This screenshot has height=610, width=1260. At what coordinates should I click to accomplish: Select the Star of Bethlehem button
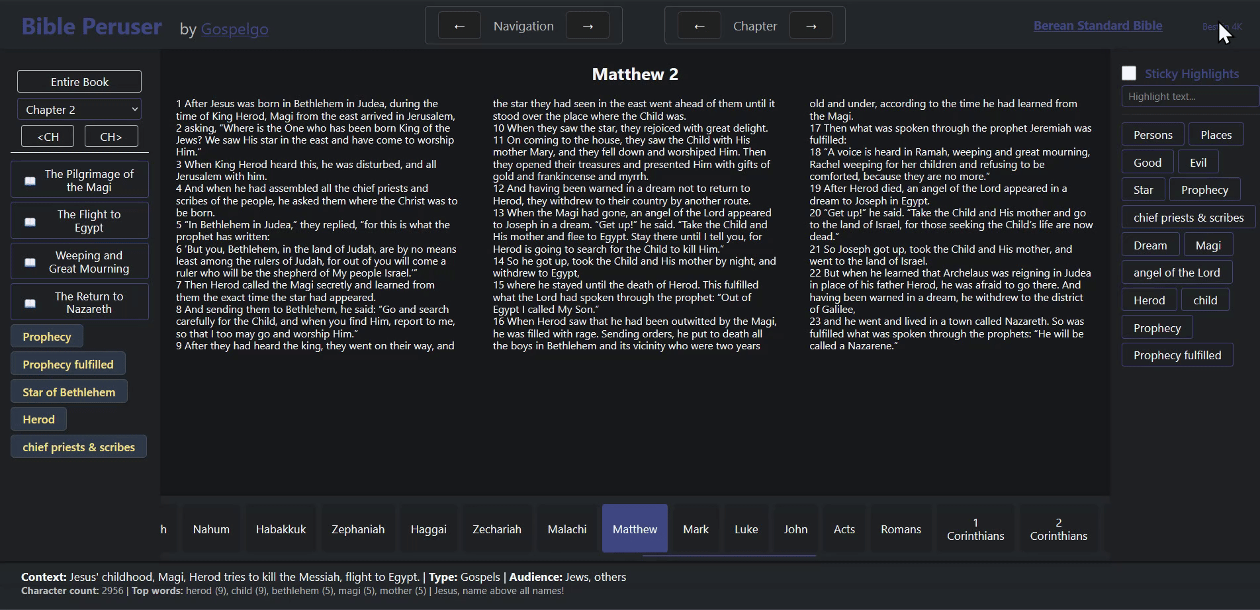coord(69,392)
